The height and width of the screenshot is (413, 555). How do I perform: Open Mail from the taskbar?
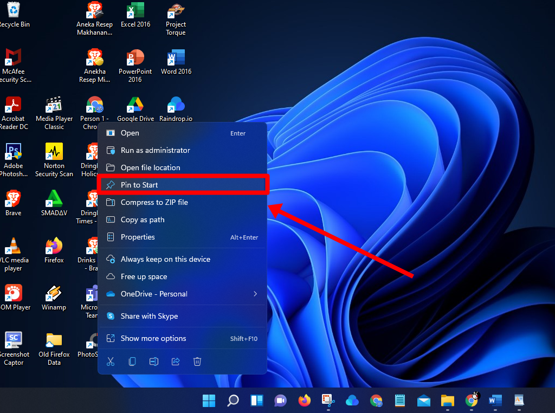[423, 401]
